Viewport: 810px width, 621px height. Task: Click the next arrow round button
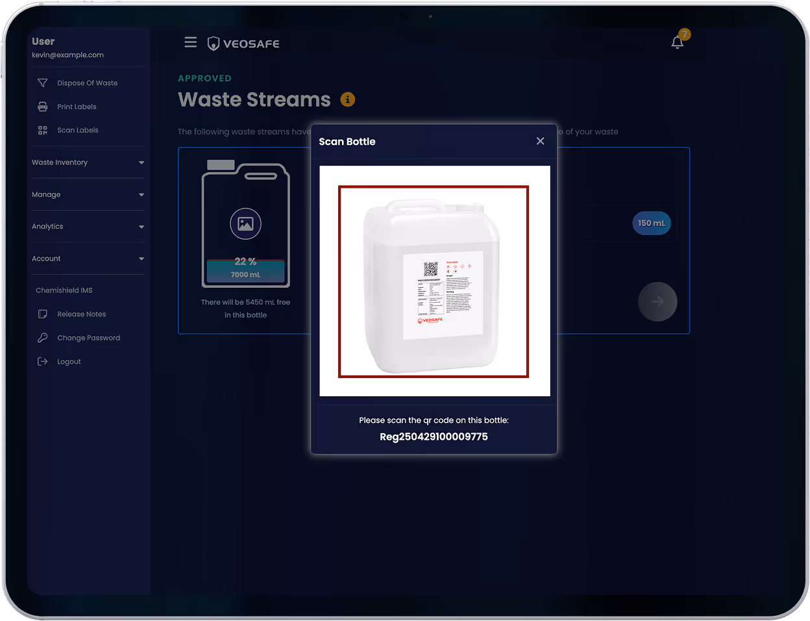click(657, 301)
